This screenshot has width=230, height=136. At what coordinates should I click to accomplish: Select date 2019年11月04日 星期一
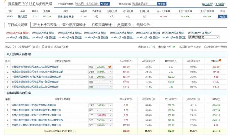pyautogui.click(x=174, y=33)
